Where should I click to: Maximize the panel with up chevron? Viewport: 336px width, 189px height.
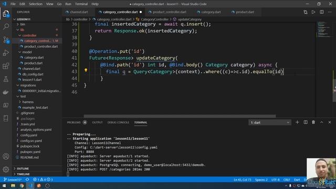coord(322,122)
